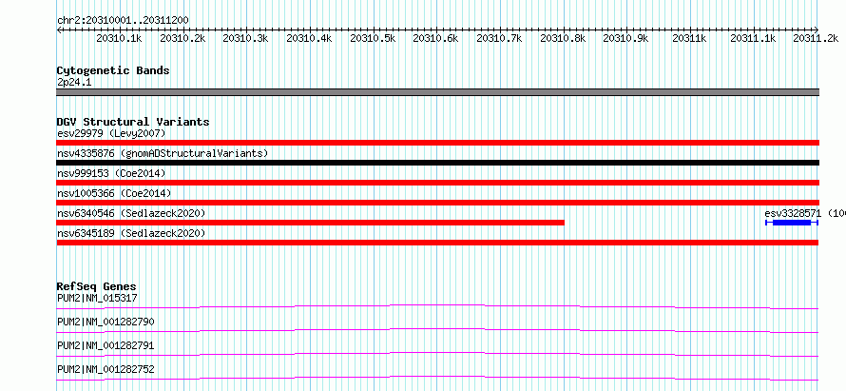Open the nsv1005366 (Coe2014) label
Viewport: 846px width, 391px height.
click(x=114, y=193)
